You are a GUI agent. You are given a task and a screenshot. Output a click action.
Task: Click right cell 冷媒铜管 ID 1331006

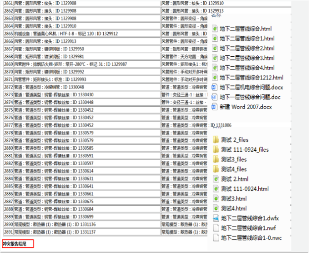pyautogui.click(x=196, y=125)
